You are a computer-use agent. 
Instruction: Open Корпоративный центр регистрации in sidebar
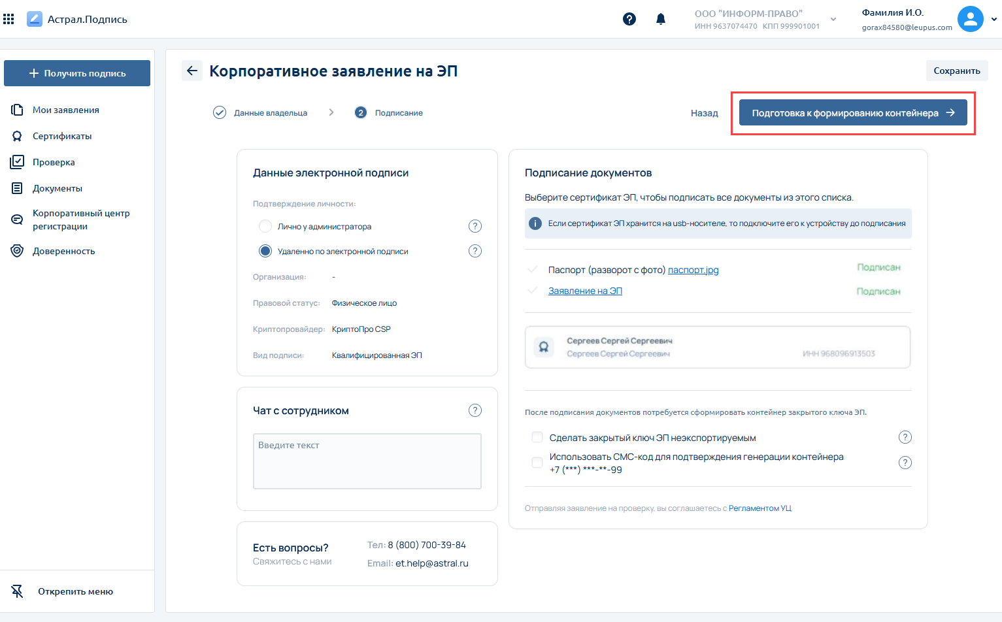[81, 220]
